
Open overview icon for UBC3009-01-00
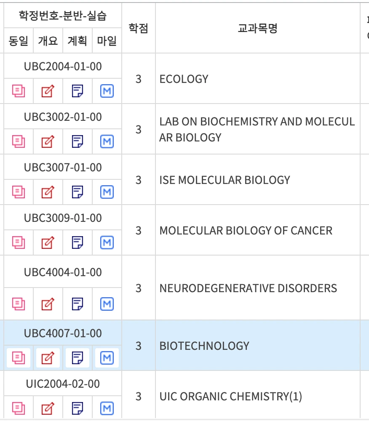[x=48, y=242]
